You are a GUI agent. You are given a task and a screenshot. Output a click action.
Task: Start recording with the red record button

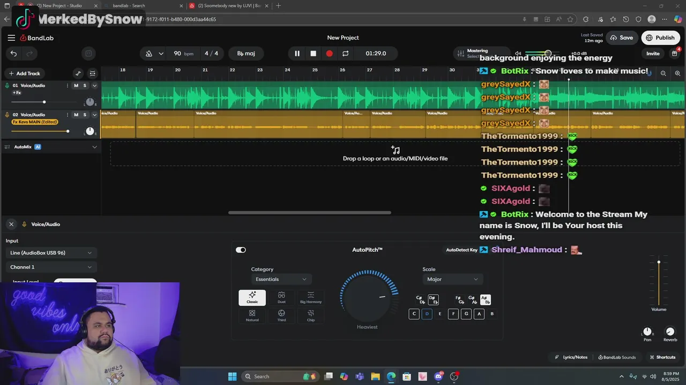pos(329,53)
